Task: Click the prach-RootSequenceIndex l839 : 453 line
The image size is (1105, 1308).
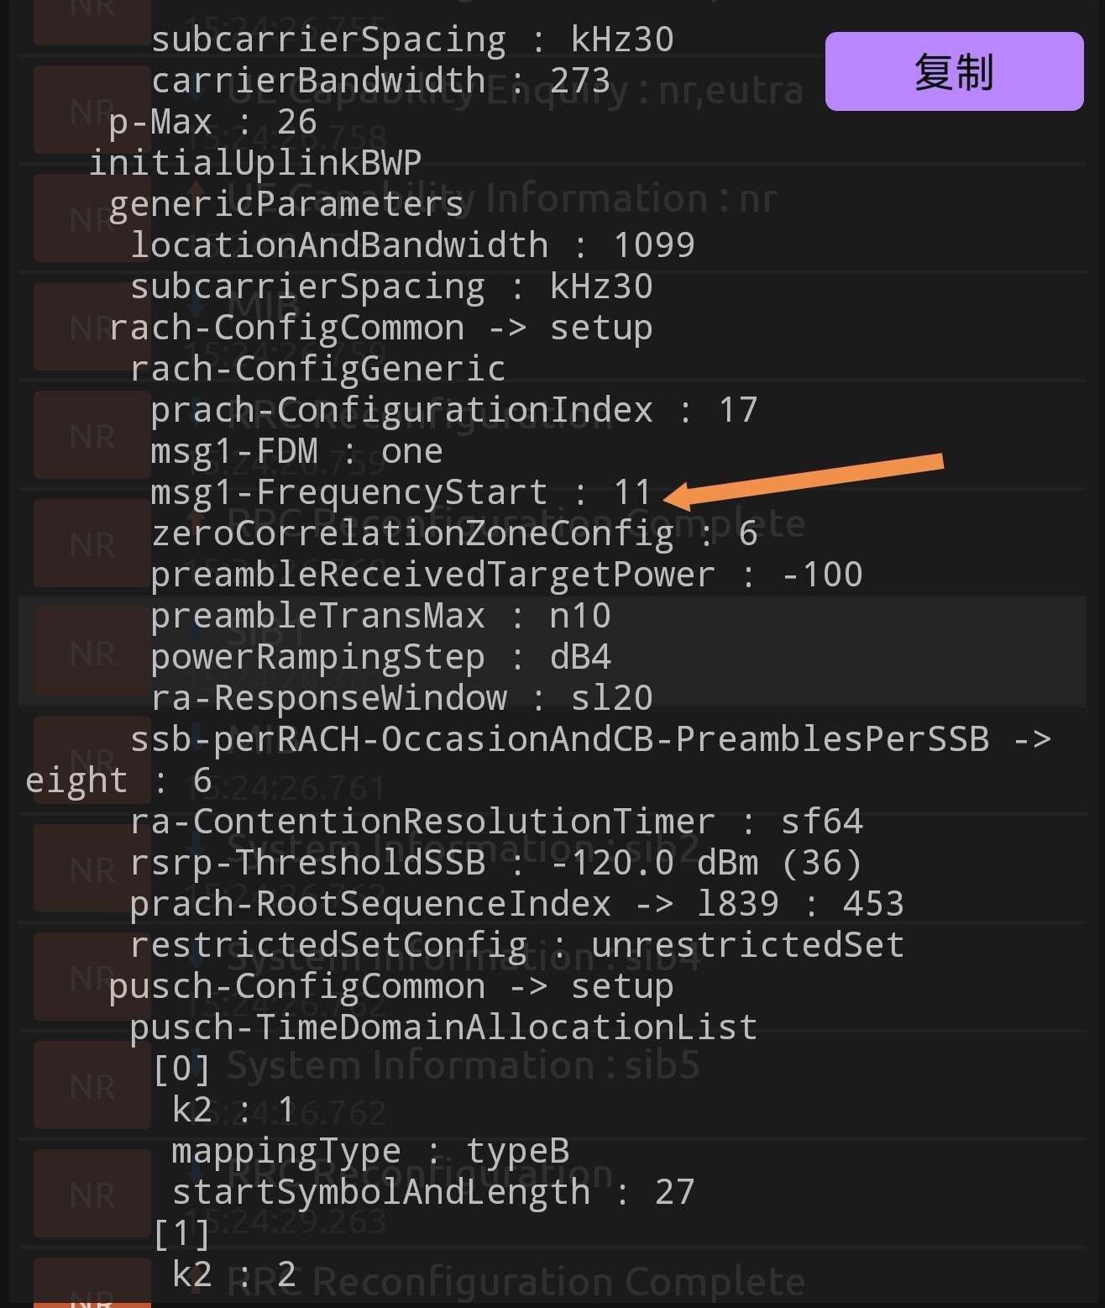Action: coord(516,905)
